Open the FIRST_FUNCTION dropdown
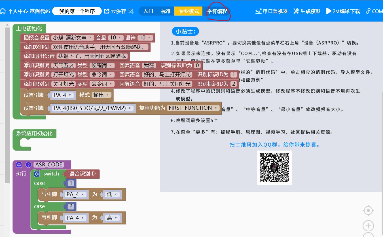 (x=193, y=108)
